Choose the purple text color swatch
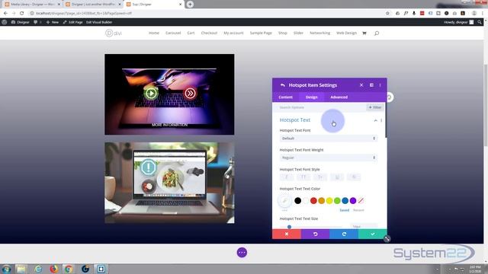 pos(353,201)
